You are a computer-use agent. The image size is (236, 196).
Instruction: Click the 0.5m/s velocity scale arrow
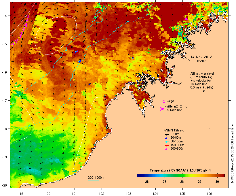point(199,91)
